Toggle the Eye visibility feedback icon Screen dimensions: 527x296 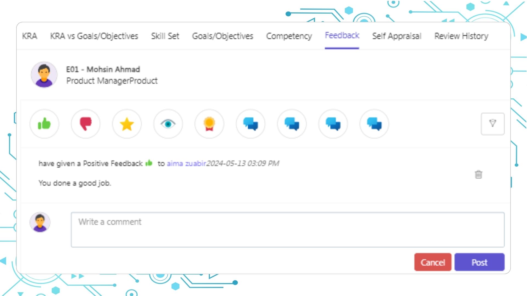pos(168,124)
